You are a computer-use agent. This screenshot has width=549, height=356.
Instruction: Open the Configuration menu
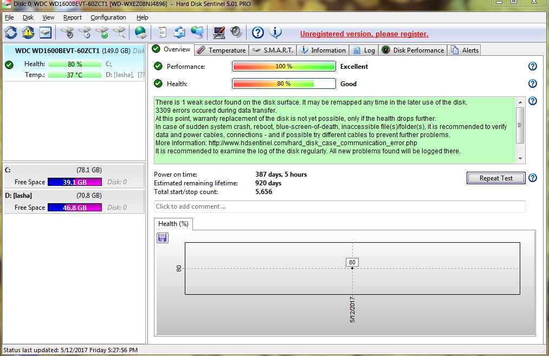(108, 17)
